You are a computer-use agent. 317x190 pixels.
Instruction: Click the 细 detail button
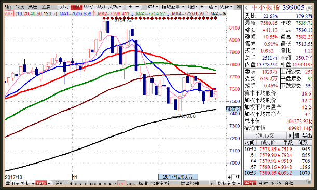[x=296, y=135]
